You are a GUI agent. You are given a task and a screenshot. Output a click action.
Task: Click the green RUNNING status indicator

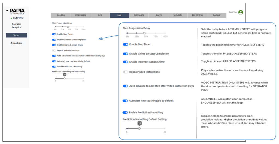click(11, 18)
